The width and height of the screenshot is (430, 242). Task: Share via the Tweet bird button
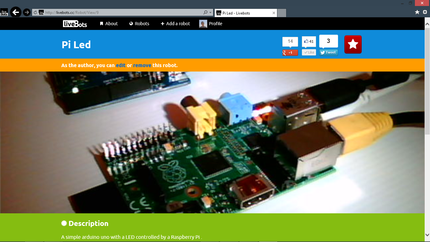[328, 52]
